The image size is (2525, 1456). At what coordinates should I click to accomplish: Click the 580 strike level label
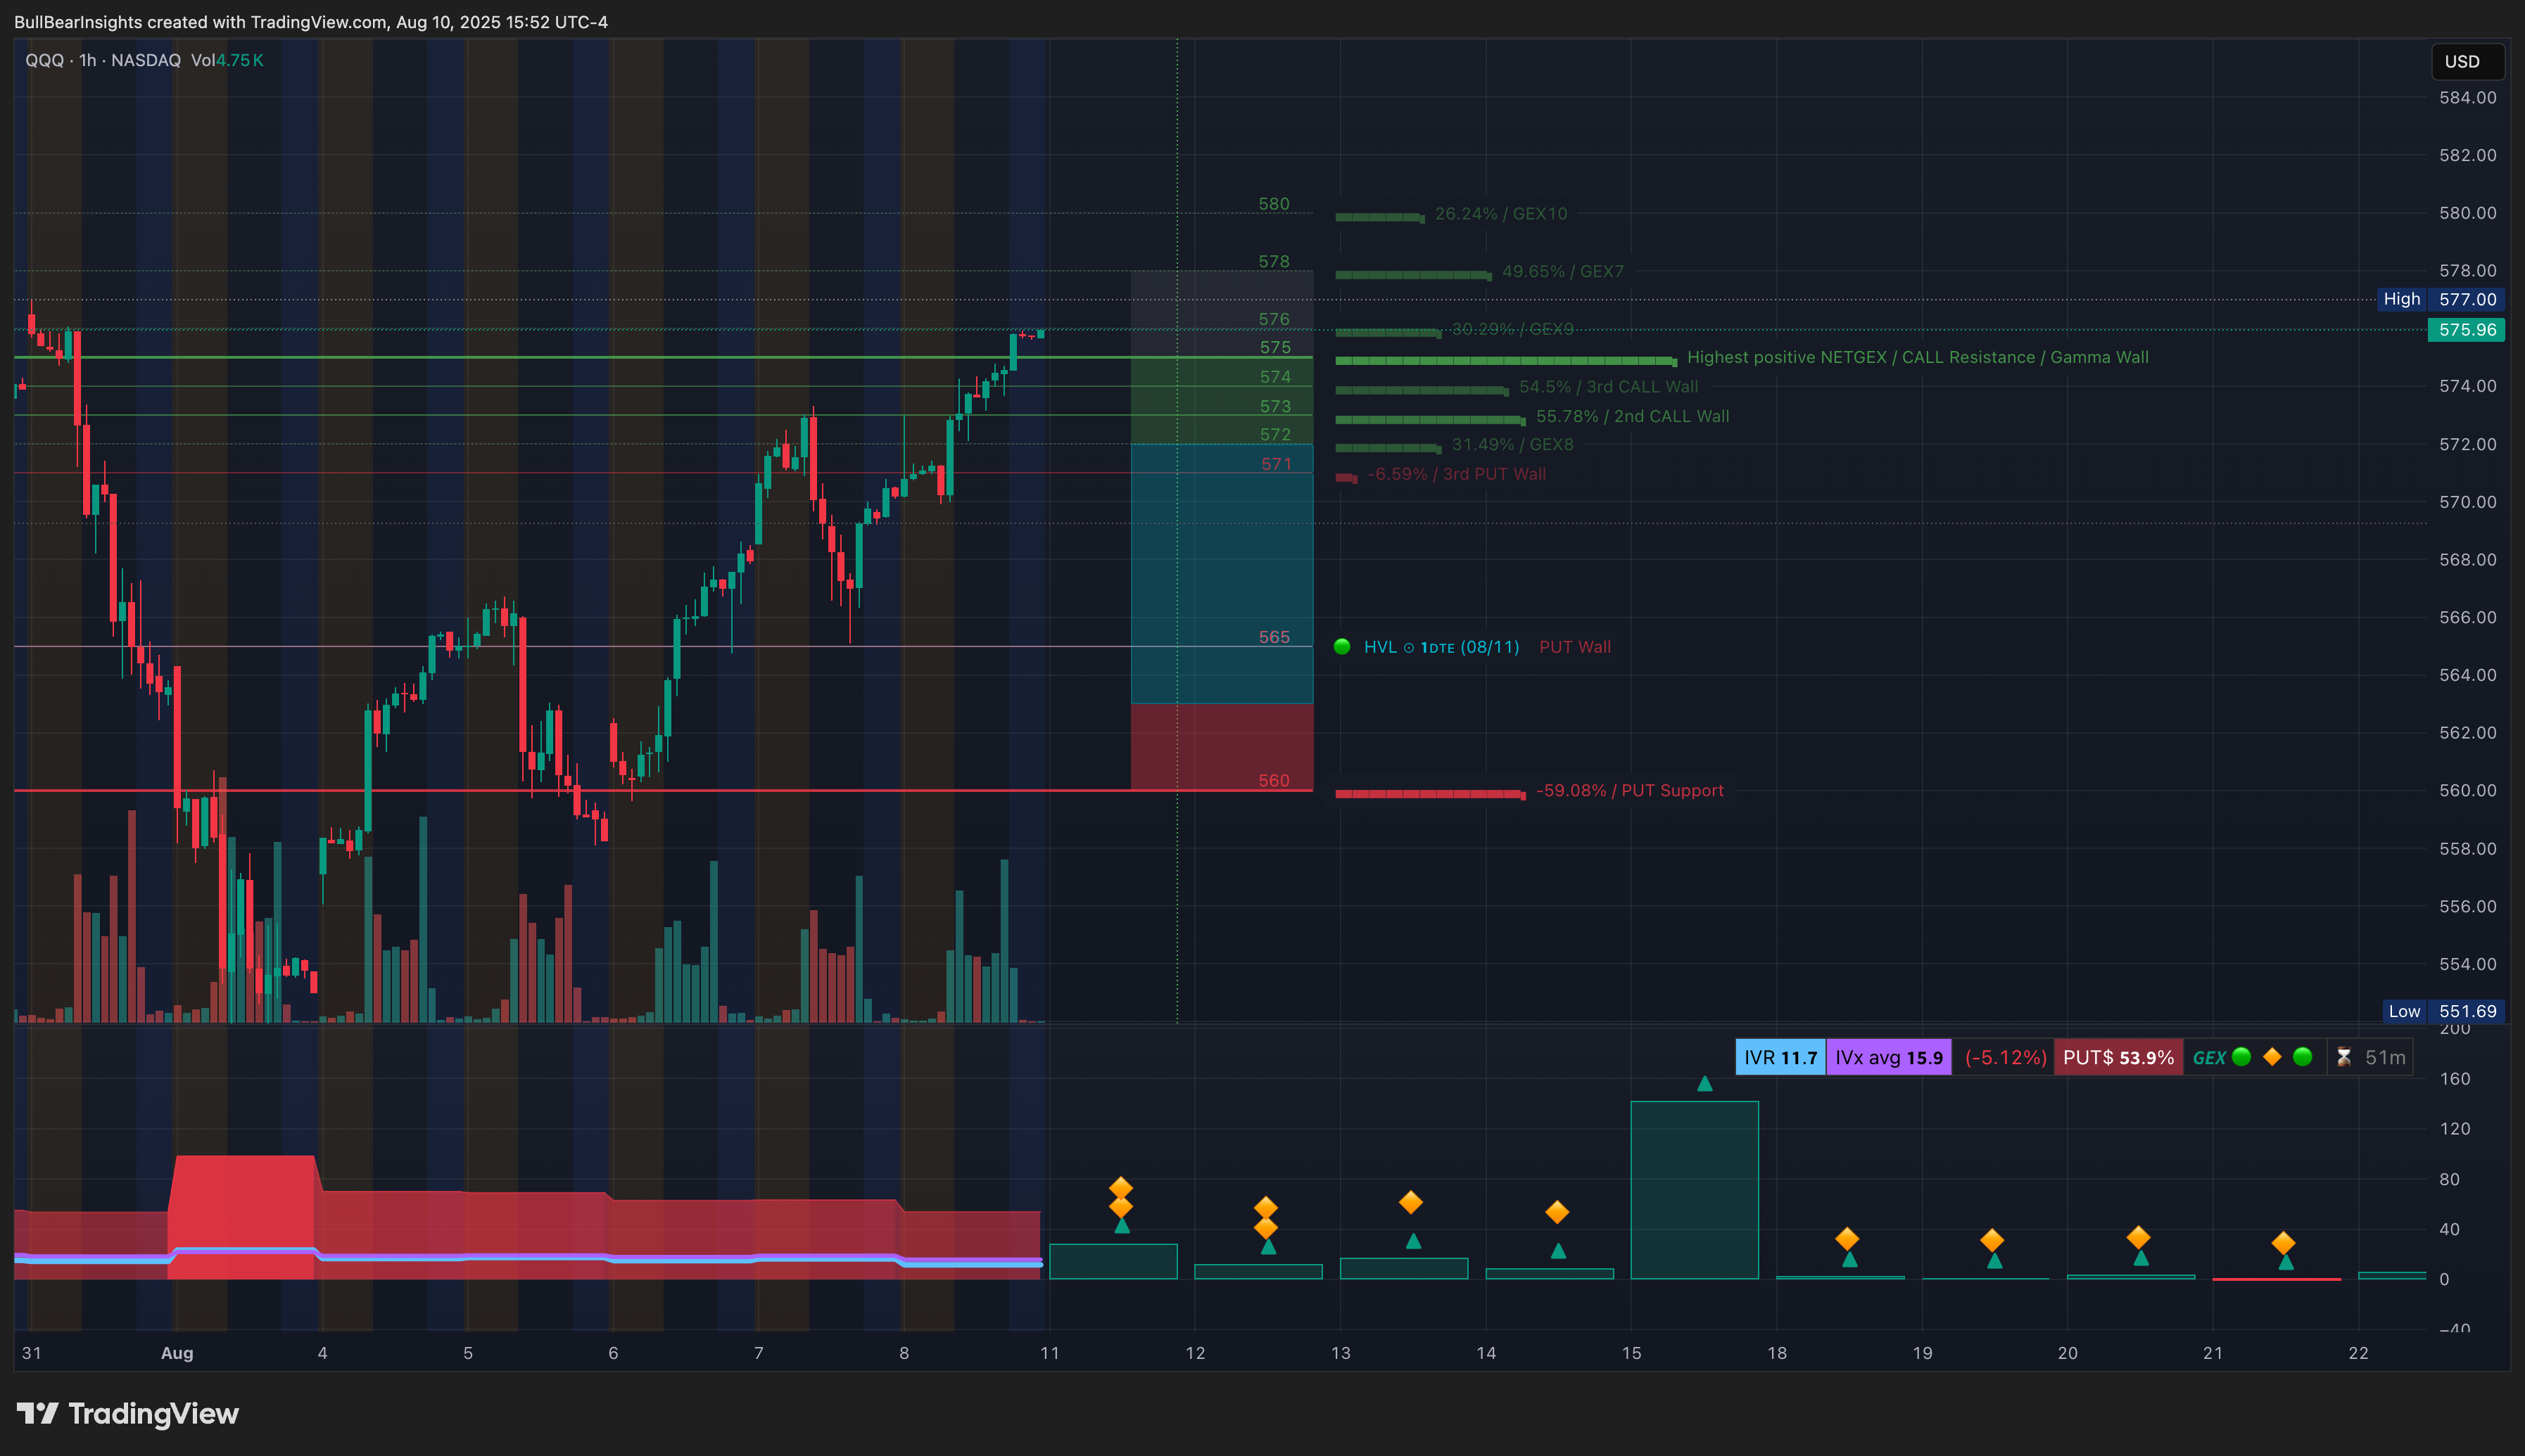pyautogui.click(x=1274, y=204)
